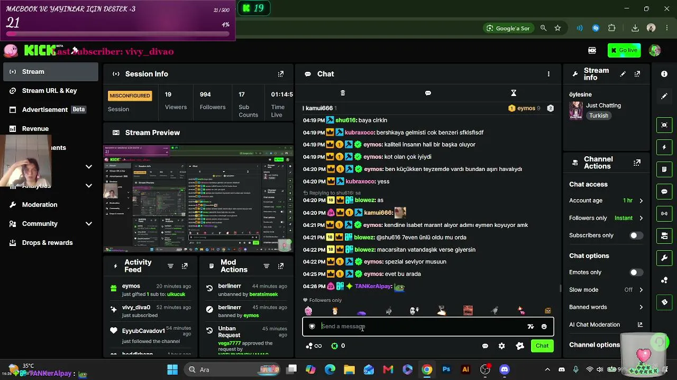Screen dimensions: 677x380
Task: Click the pencil icon in right sidebar
Action: point(664,97)
